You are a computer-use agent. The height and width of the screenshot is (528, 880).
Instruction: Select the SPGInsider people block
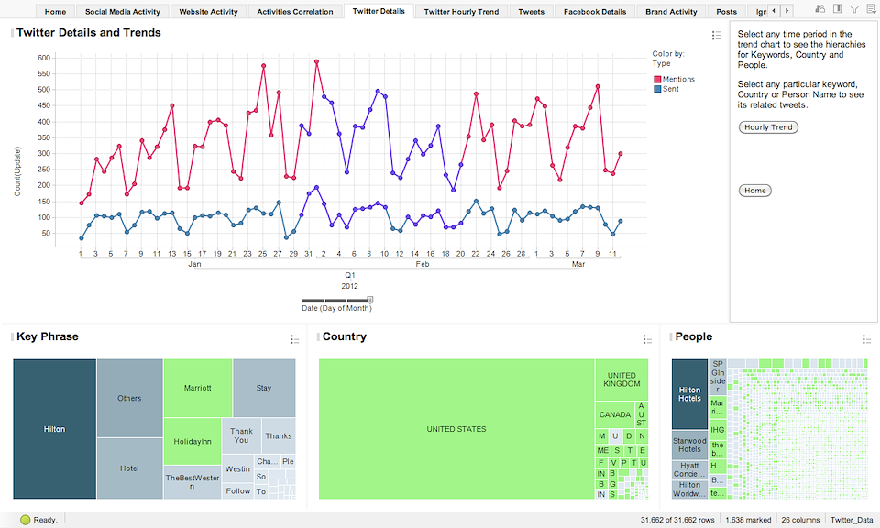[x=717, y=377]
